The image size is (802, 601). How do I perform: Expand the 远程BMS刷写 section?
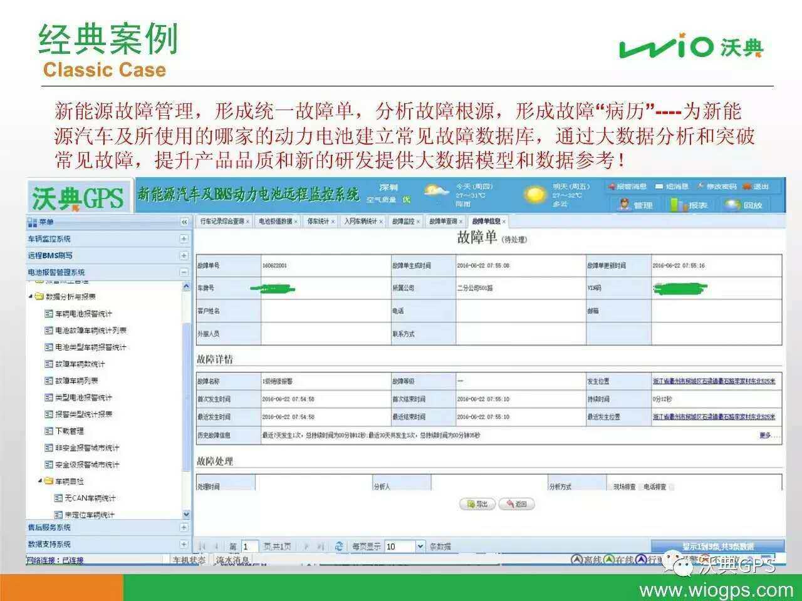[184, 256]
